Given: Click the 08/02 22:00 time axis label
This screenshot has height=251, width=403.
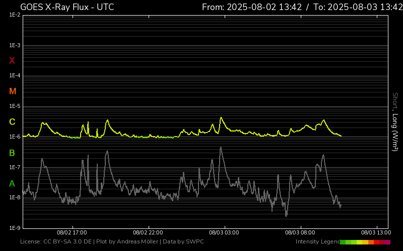Looking at the screenshot, I should [148, 233].
